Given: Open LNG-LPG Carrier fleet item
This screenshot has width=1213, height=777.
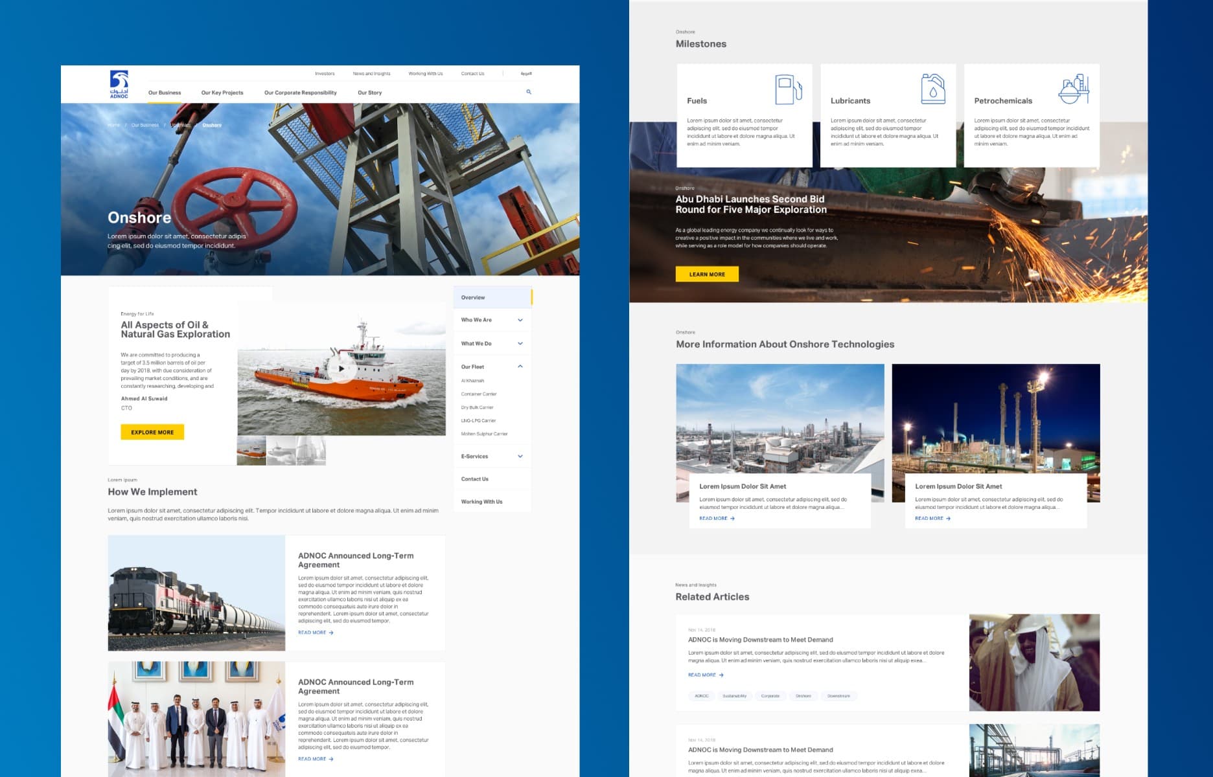Looking at the screenshot, I should pos(478,420).
